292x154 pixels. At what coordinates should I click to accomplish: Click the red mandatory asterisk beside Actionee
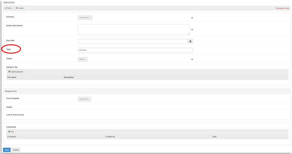point(192,18)
